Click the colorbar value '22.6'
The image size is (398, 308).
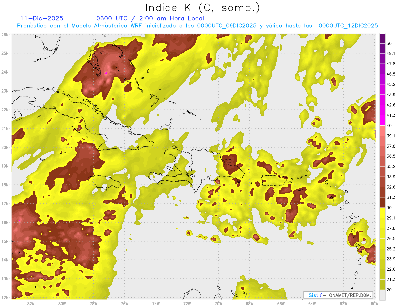tap(391, 269)
